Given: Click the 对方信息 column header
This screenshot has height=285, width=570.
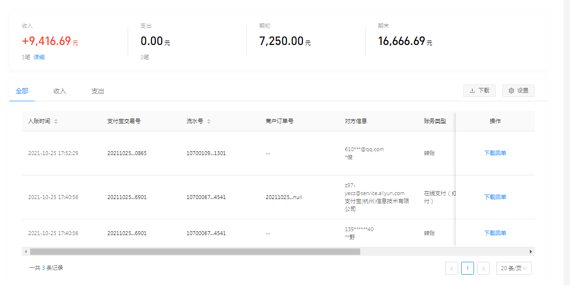Looking at the screenshot, I should [356, 121].
